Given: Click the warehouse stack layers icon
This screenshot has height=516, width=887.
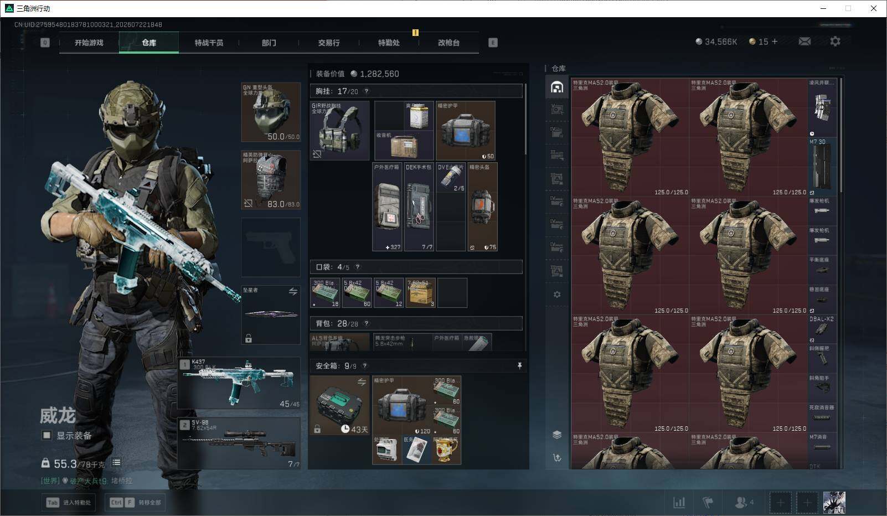Looking at the screenshot, I should click(557, 435).
